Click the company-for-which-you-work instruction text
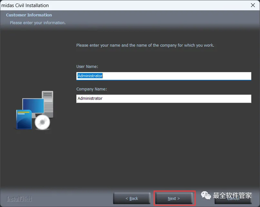Viewport: 260px width, 207px height. tap(145, 45)
